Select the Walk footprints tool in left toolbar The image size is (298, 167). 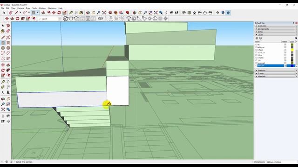[x=3, y=121]
